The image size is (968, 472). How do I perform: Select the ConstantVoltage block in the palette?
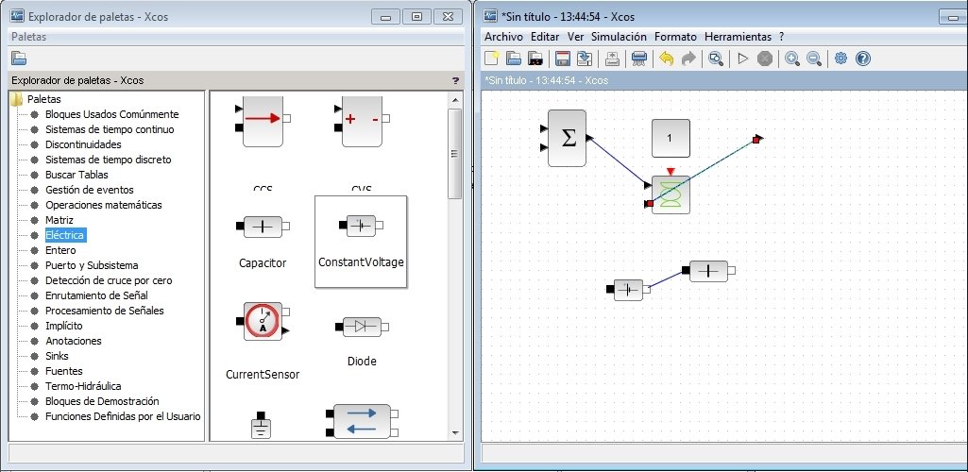pos(361,242)
